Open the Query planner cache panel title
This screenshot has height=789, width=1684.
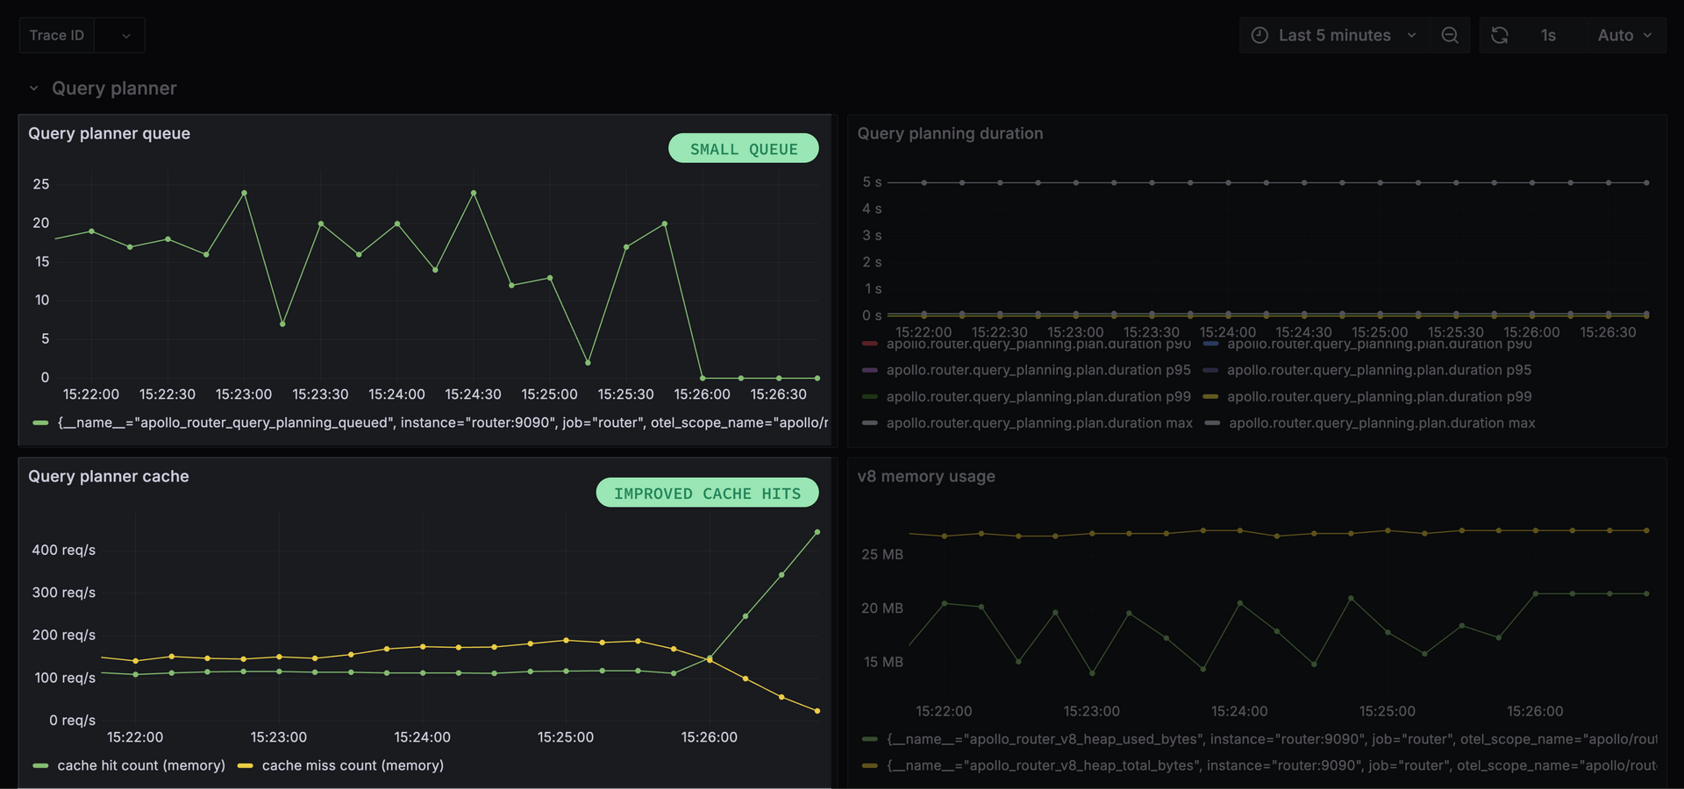point(109,476)
